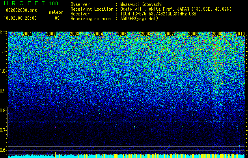
Task: Click the 2001 time marker
Action: 27,34
